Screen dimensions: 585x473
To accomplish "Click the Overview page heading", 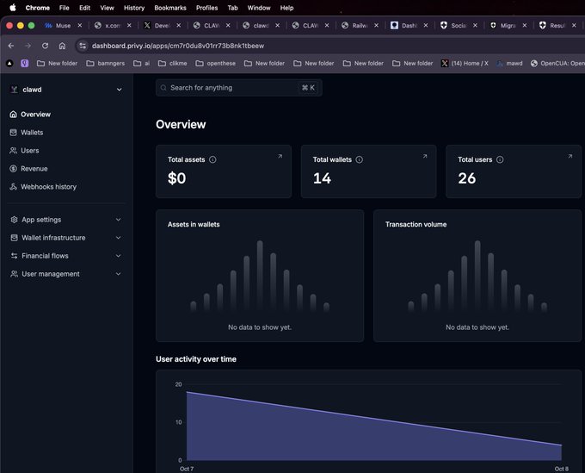I will 181,124.
